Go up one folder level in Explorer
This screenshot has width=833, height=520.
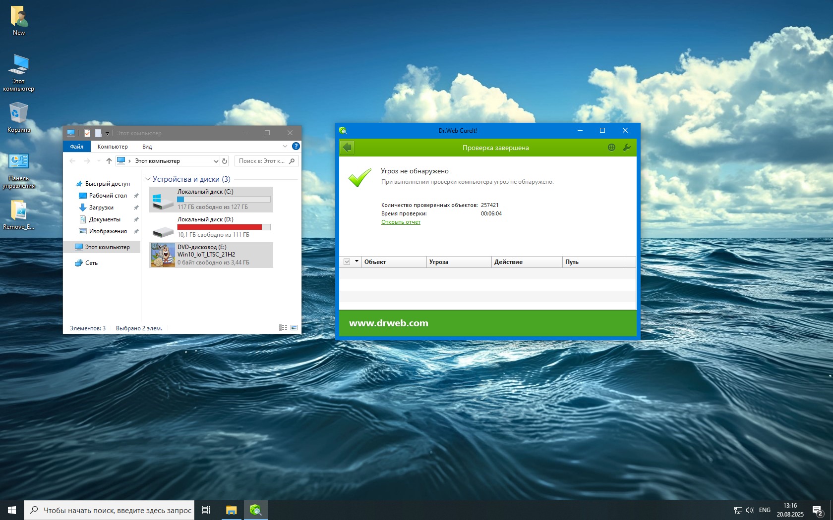pos(109,161)
